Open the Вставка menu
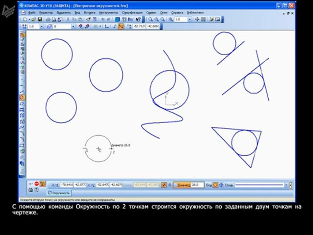This screenshot has height=235, width=313. pos(89,13)
